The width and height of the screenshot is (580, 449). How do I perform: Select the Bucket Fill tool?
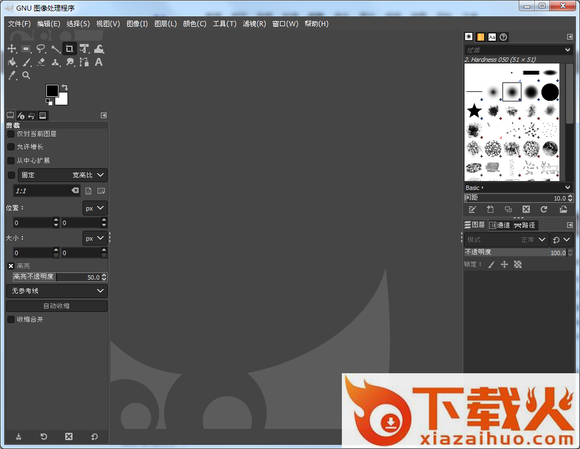(x=12, y=62)
